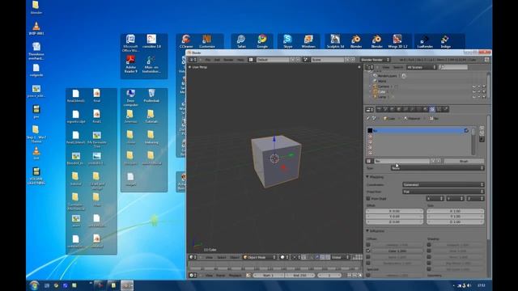The image size is (518, 291).
Task: Open Google Chrome desktop shortcut
Action: (x=262, y=41)
